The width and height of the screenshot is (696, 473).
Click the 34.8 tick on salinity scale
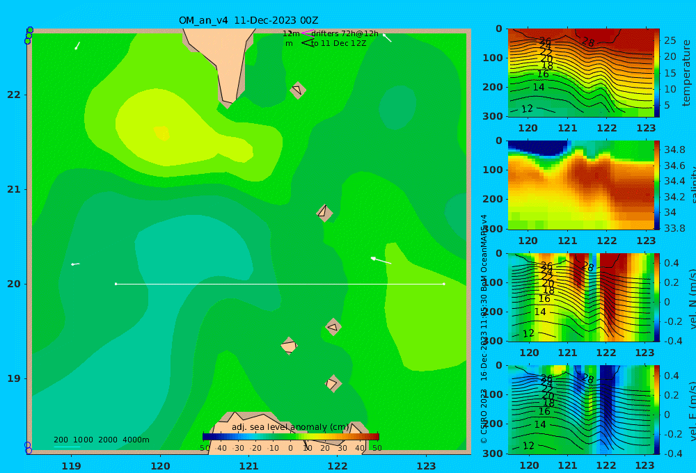click(x=674, y=150)
